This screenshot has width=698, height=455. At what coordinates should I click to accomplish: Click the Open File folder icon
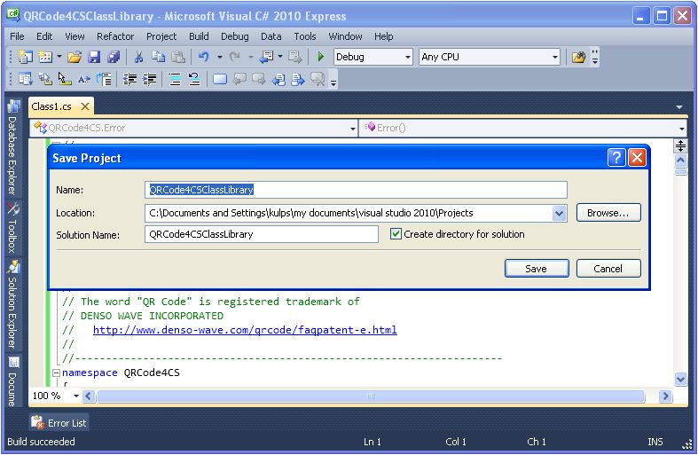(75, 57)
